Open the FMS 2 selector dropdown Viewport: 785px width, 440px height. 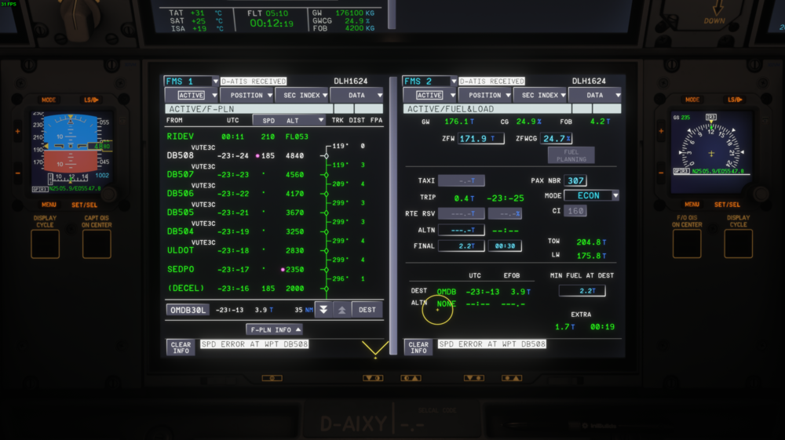click(x=430, y=81)
